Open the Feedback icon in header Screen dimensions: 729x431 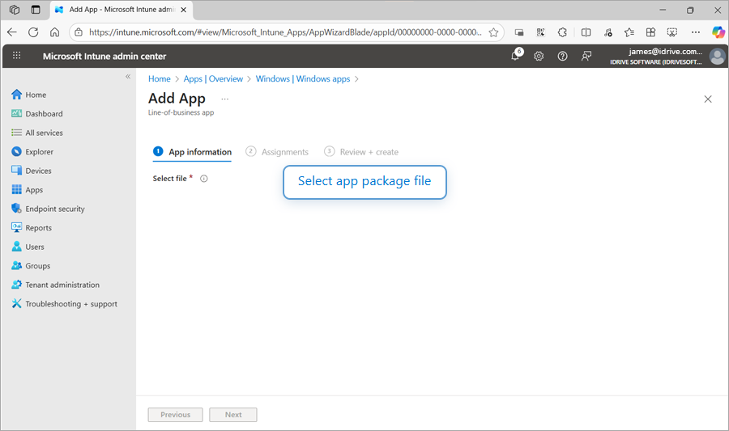click(586, 56)
